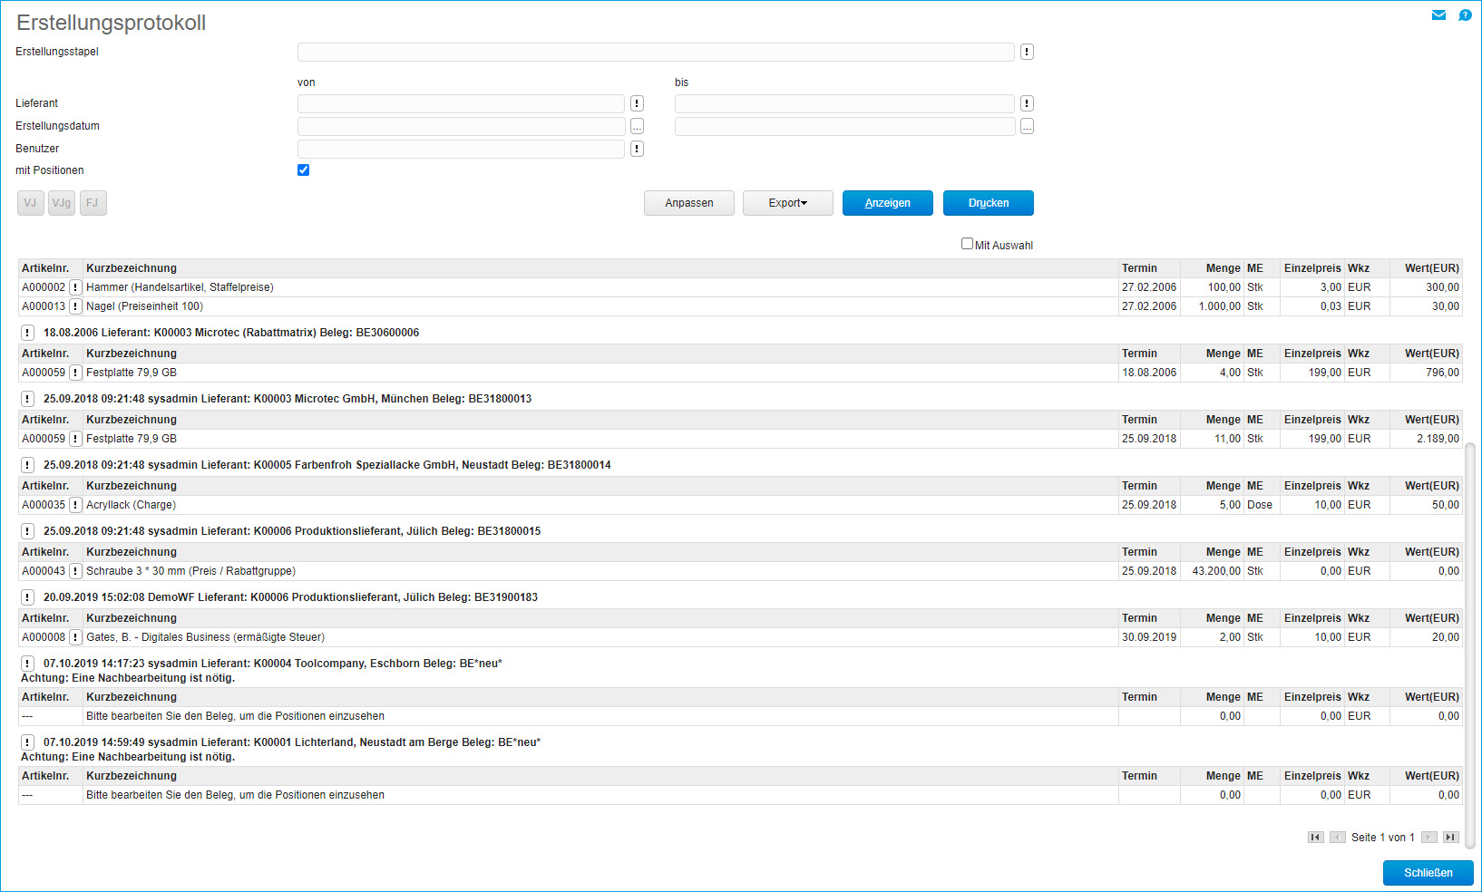The image size is (1482, 892).
Task: Click the info icon for beleg BE31800013
Action: pyautogui.click(x=28, y=399)
